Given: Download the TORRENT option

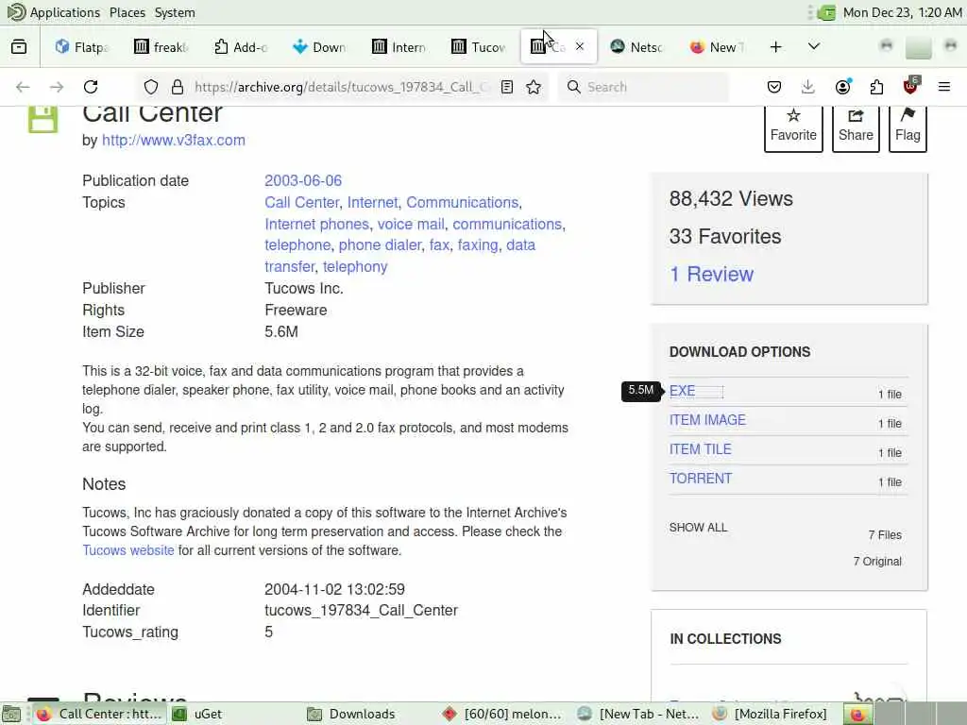Looking at the screenshot, I should pyautogui.click(x=701, y=479).
